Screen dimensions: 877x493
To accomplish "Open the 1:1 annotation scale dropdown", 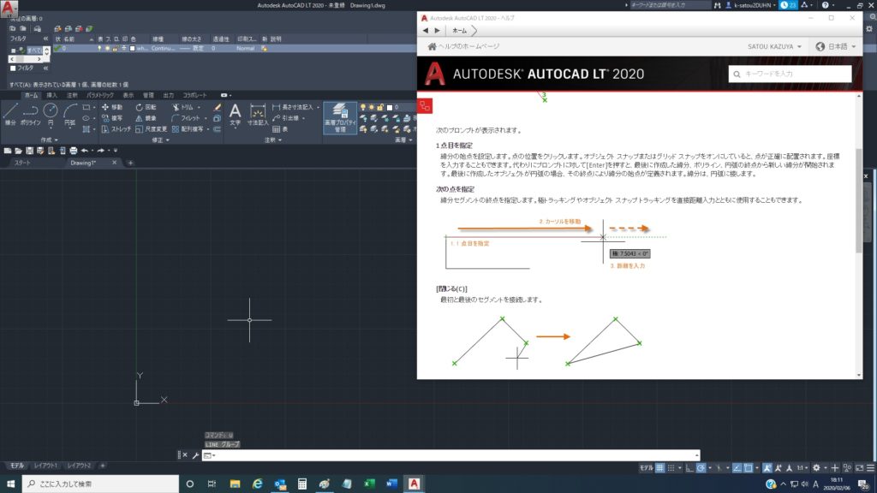I will tap(803, 468).
